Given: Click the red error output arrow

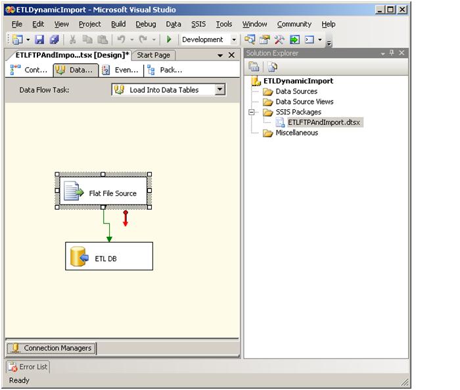Looking at the screenshot, I should click(126, 218).
